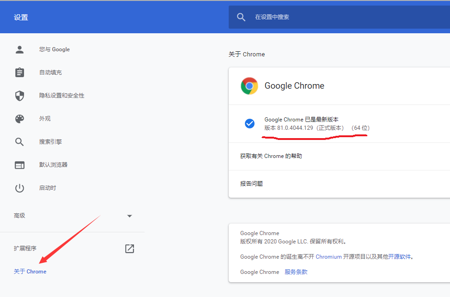
Task: Open the 服务条款 link
Action: (x=296, y=272)
